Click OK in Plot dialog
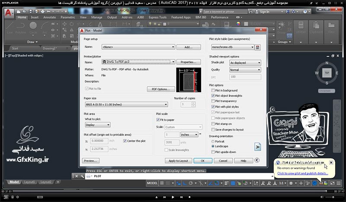Viewport: 346px width, 202px height. click(203, 161)
